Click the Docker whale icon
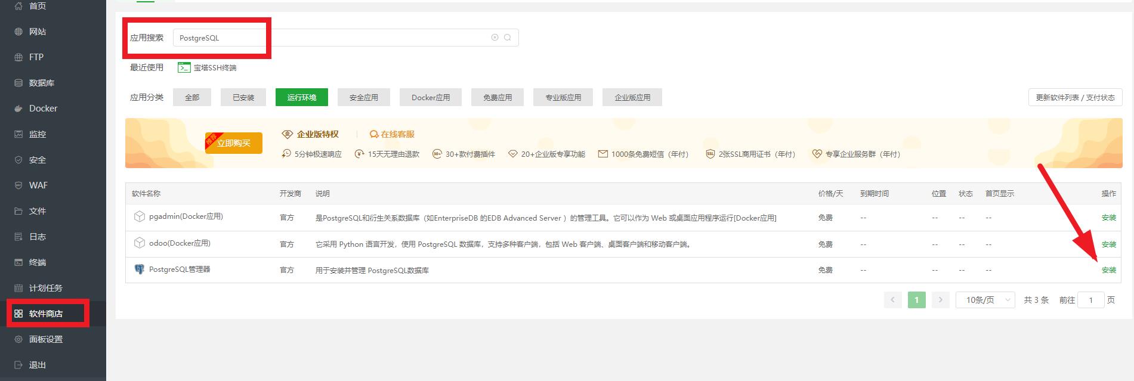This screenshot has width=1134, height=381. (18, 109)
